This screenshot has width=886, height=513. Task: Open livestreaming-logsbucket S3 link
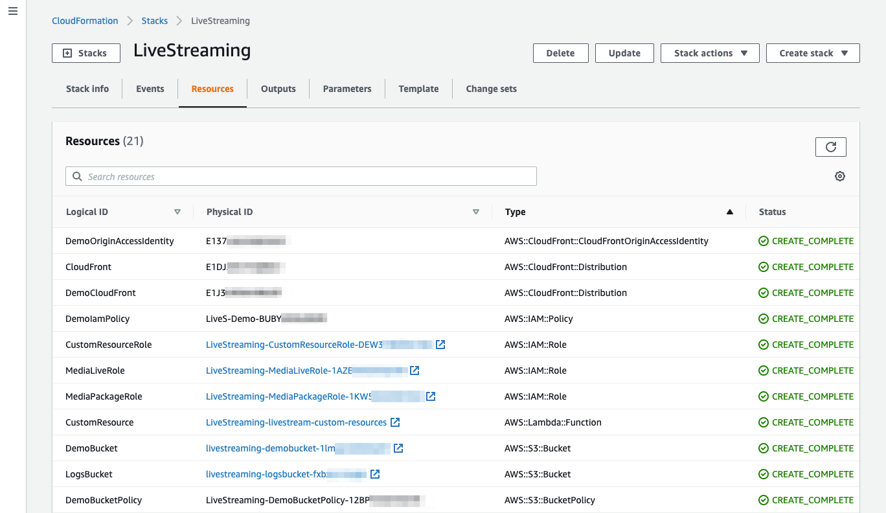tap(286, 474)
